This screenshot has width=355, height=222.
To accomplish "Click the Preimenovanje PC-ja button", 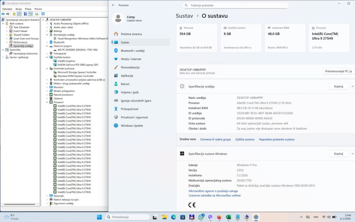I will click(x=338, y=71).
